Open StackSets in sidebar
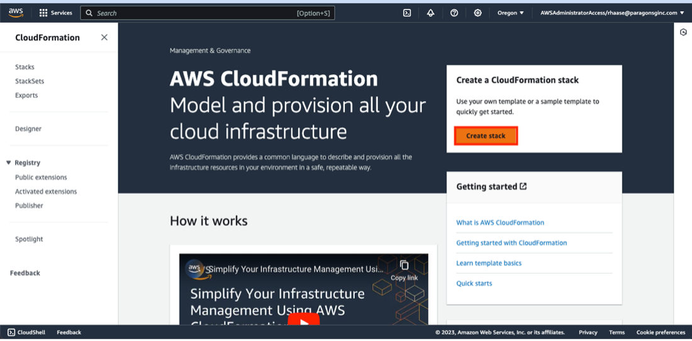Image resolution: width=692 pixels, height=341 pixels. pyautogui.click(x=30, y=81)
